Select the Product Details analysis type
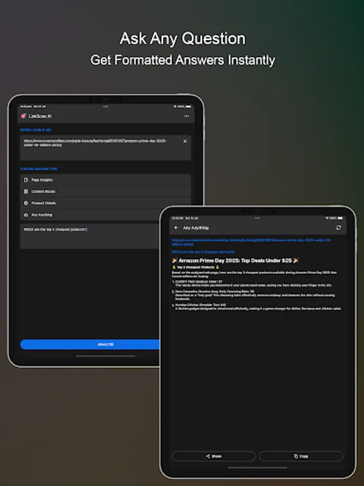 [x=106, y=203]
